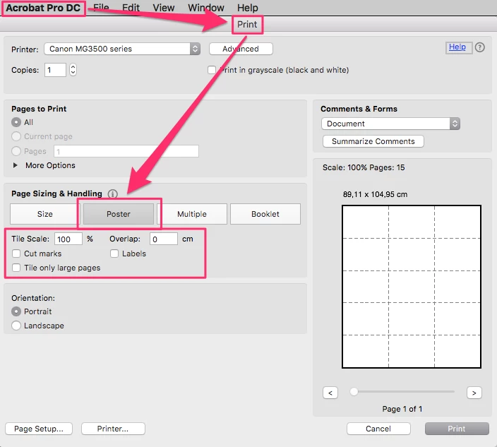Image resolution: width=497 pixels, height=447 pixels.
Task: Select the All pages radio button
Action: [x=16, y=122]
